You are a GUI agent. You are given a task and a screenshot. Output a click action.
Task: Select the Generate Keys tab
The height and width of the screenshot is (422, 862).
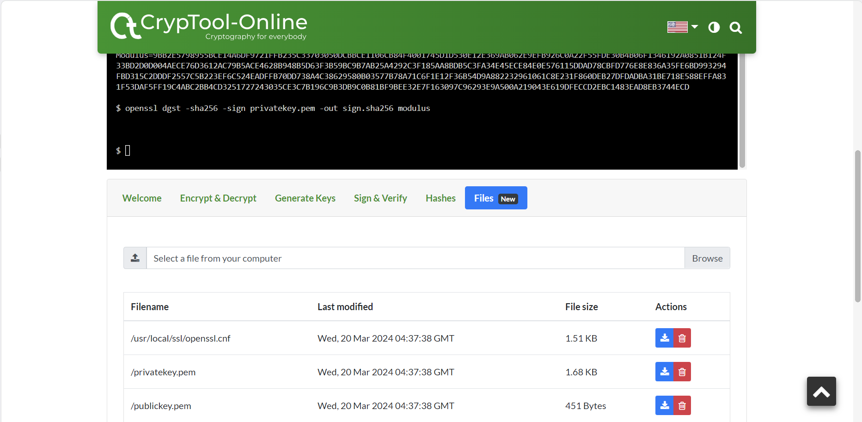[305, 198]
